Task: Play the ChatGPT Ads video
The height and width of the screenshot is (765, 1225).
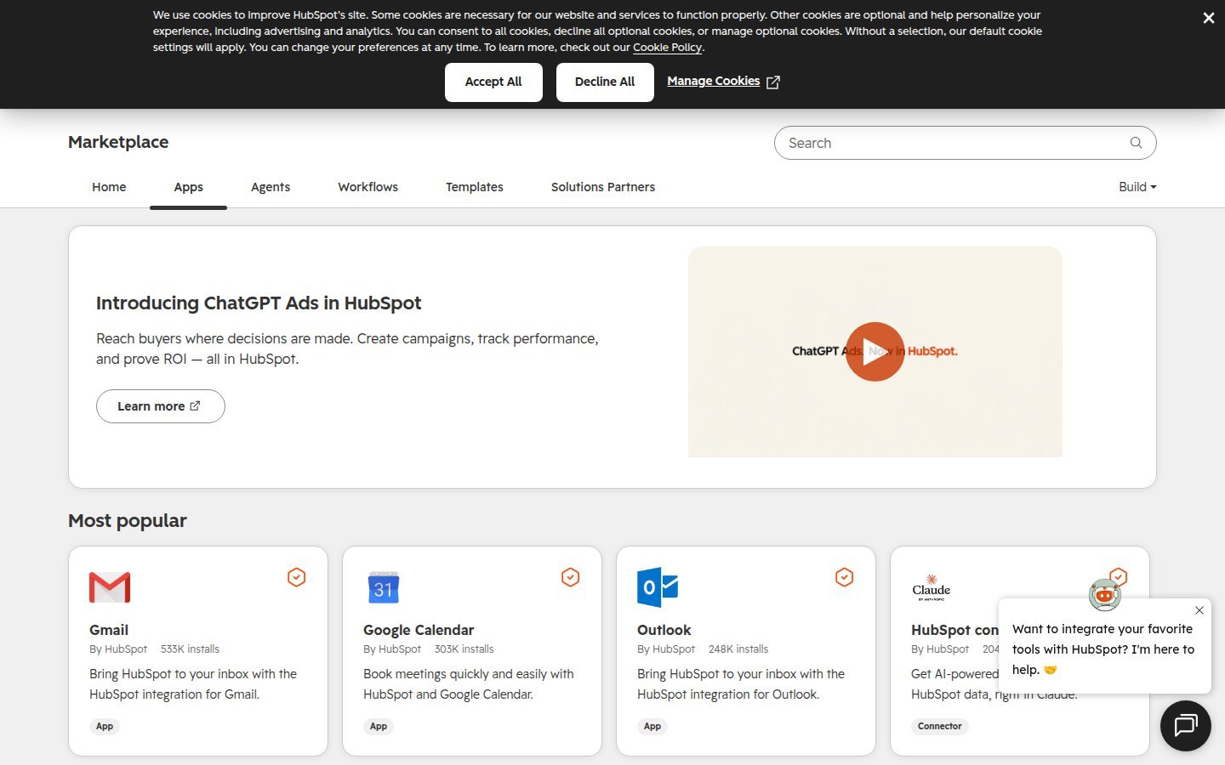Action: click(x=875, y=351)
